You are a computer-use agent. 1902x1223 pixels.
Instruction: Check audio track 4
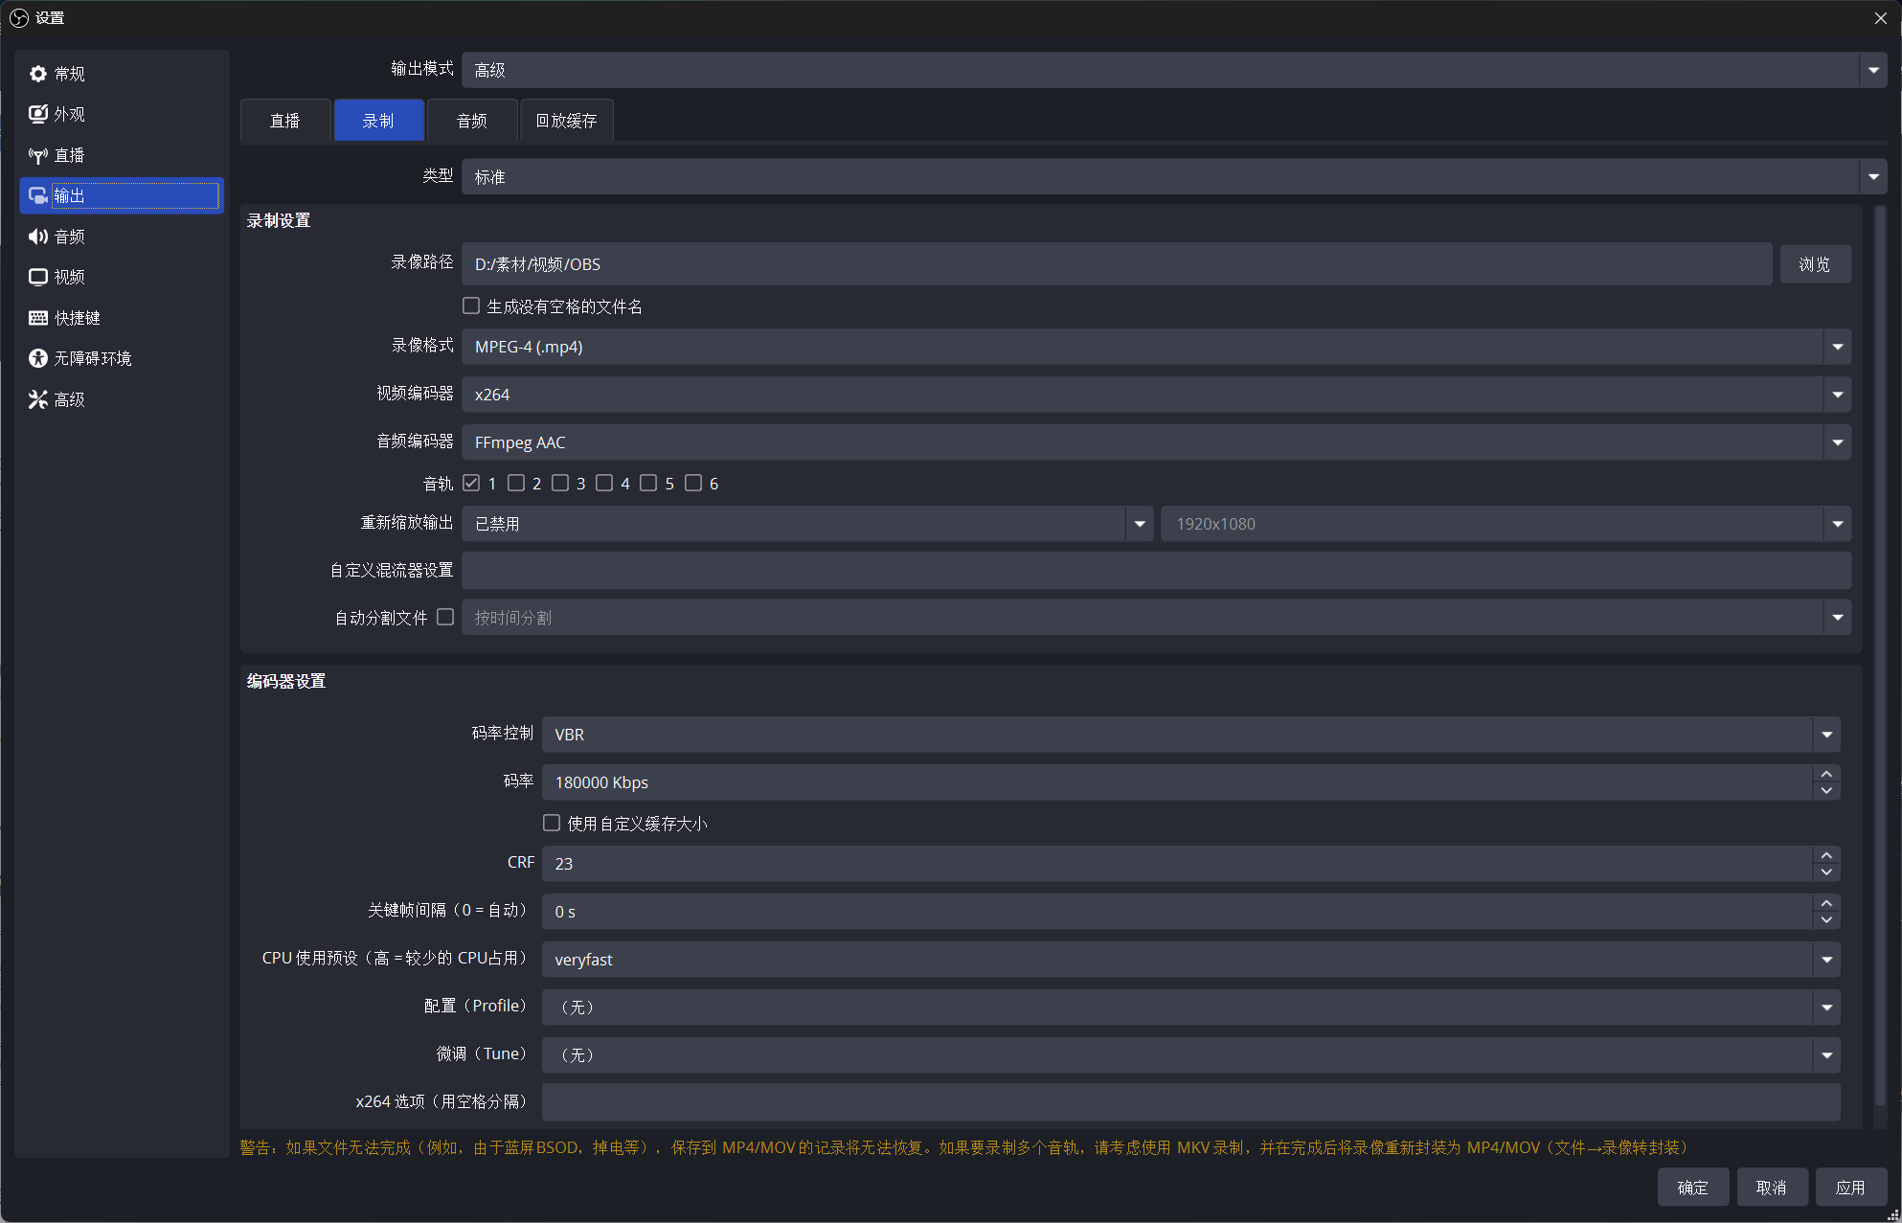(604, 483)
